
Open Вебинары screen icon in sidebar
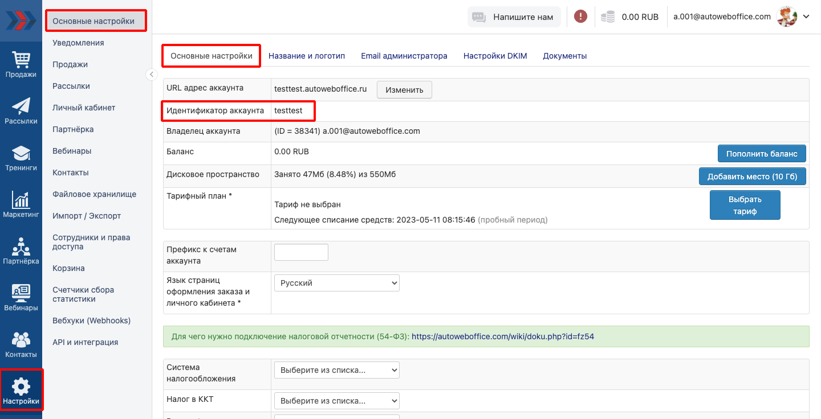pos(21,294)
